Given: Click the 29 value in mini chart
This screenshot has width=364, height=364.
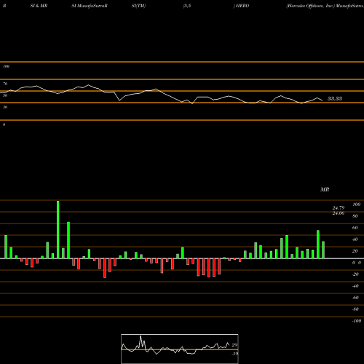Looking at the screenshot, I should point(234,345).
